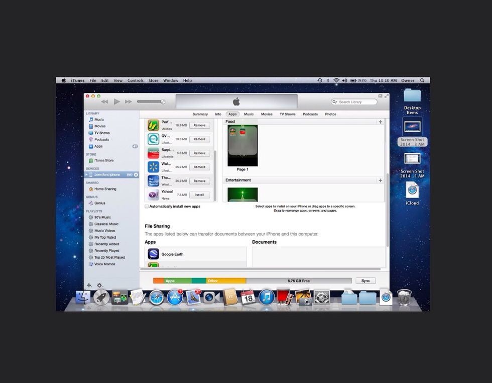Open the My Top Rated playlist
This screenshot has width=492, height=383.
coord(105,237)
